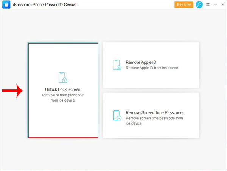
Task: Close the Passcode Genius window
Action: (x=223, y=5)
